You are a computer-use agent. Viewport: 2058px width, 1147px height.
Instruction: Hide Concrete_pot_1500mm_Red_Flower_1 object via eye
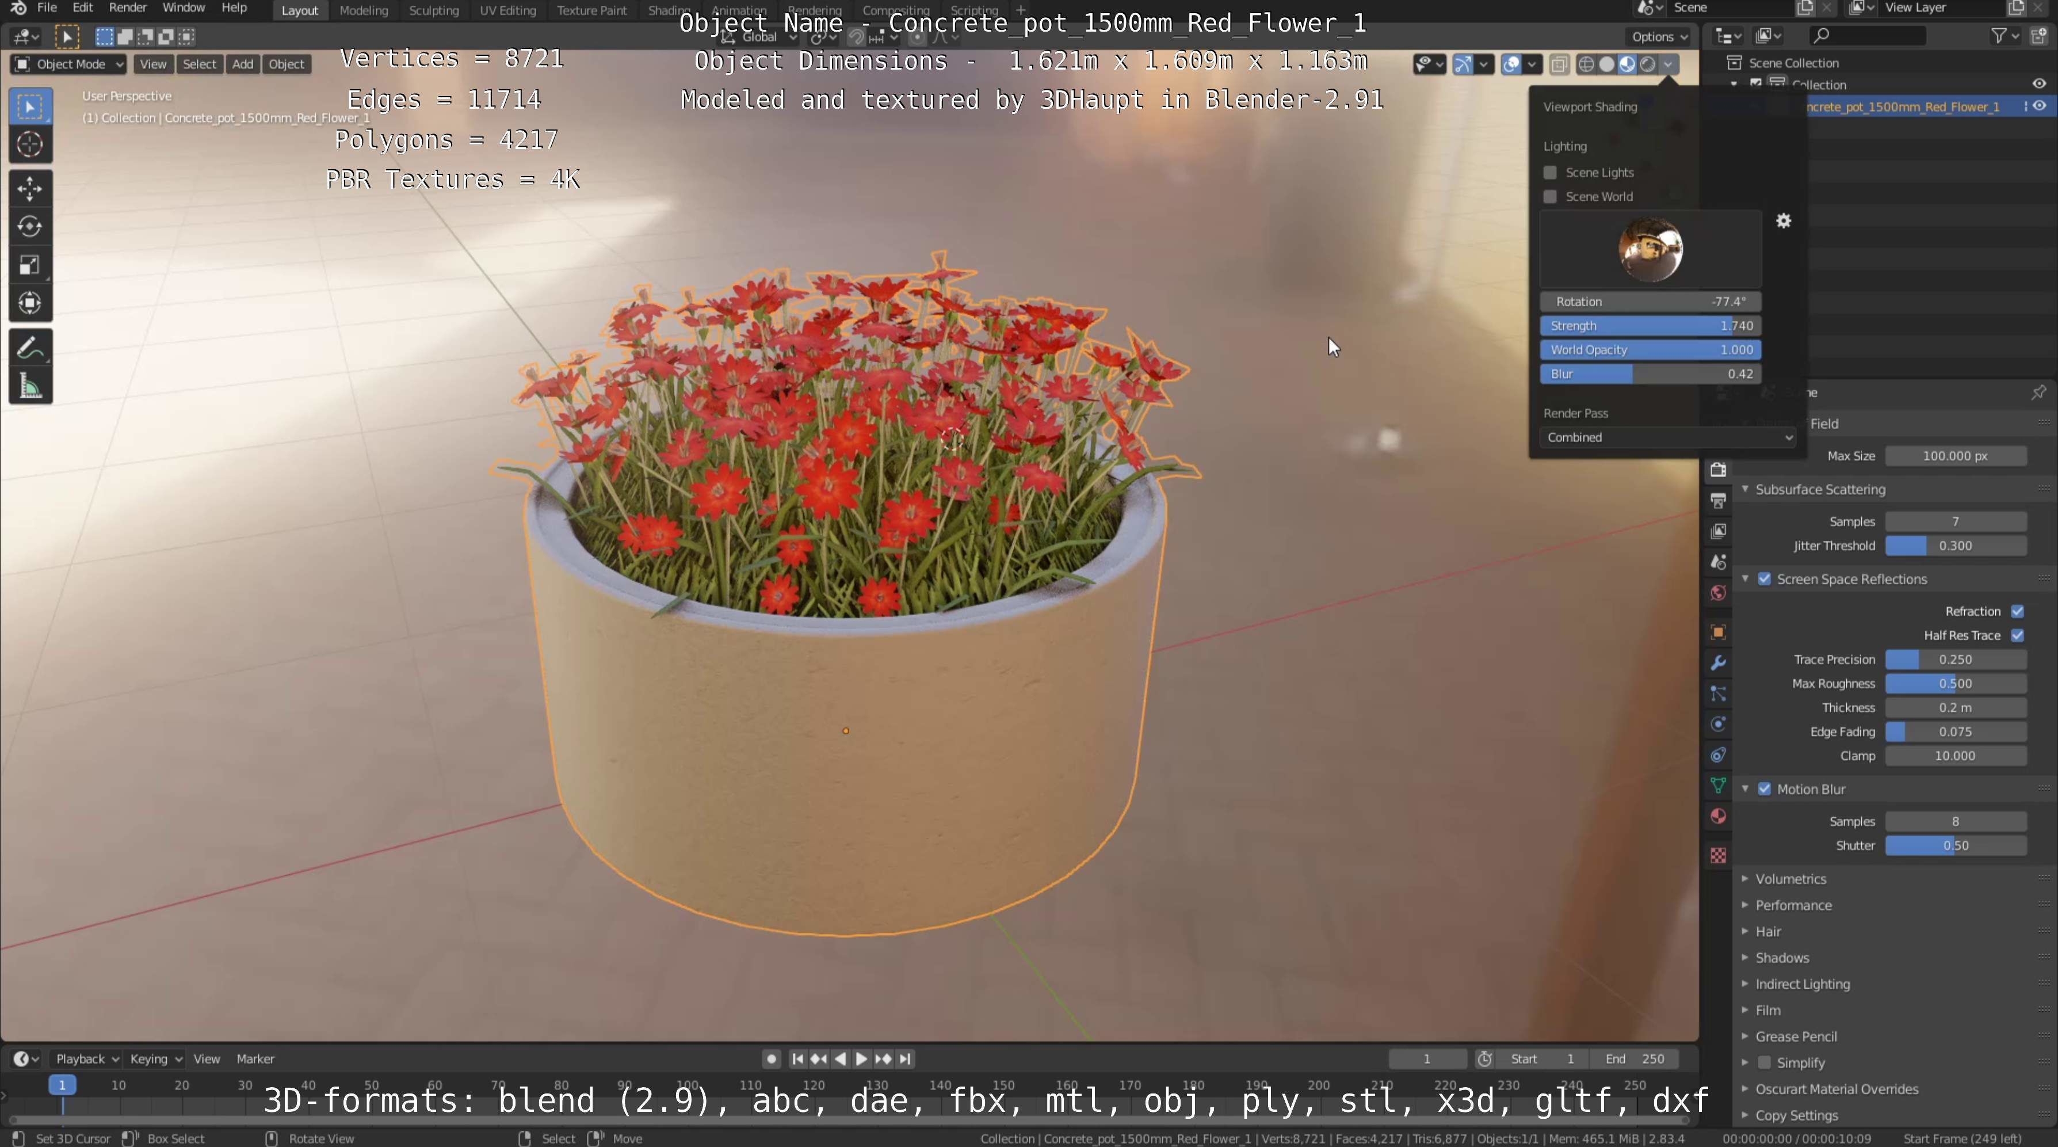[2040, 106]
